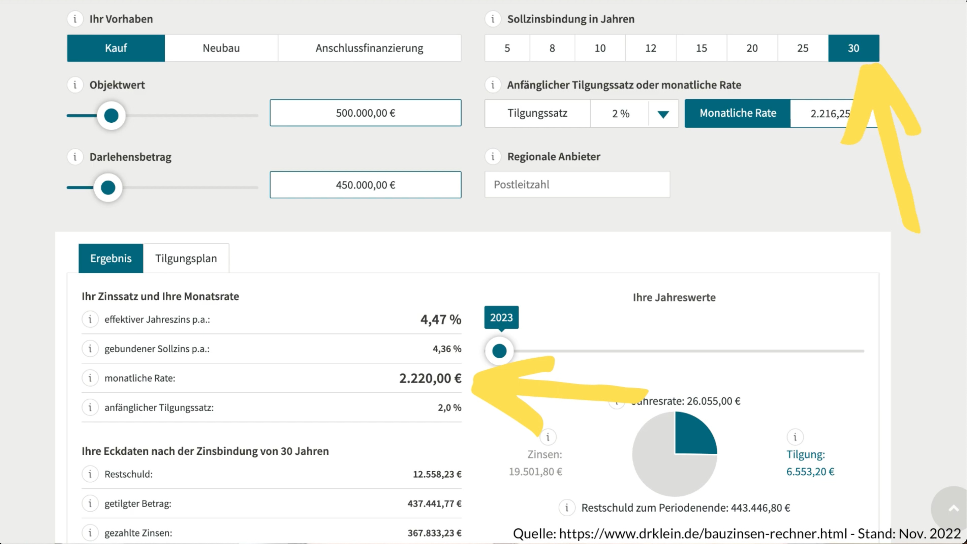Choose 12 years Sollzinsbindung
This screenshot has height=544, width=967.
651,48
